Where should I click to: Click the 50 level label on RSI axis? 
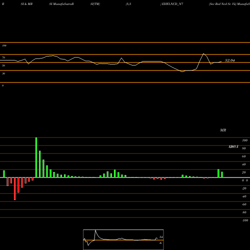(x=3, y=65)
